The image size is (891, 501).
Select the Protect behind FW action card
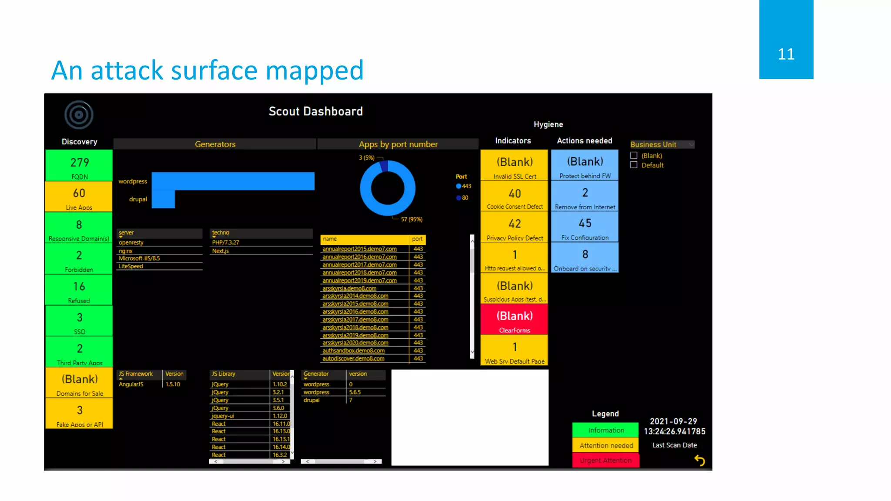(x=585, y=165)
